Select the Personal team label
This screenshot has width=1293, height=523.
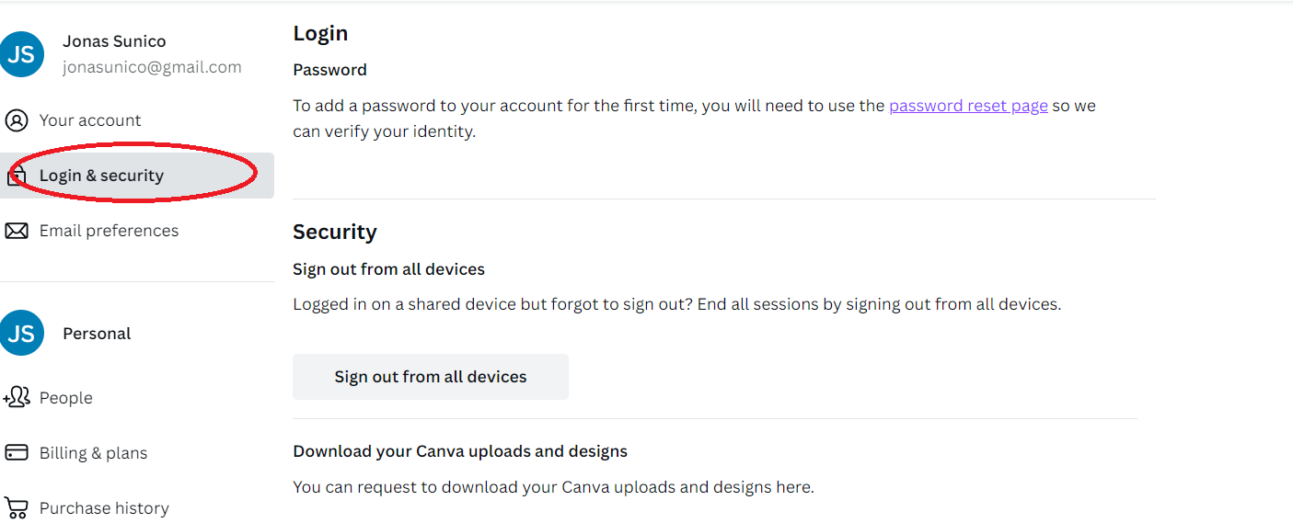[97, 334]
